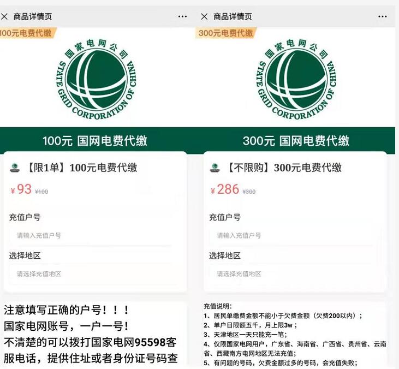Tap the struck-through ¥100 original price
The height and width of the screenshot is (369, 399).
pos(41,192)
